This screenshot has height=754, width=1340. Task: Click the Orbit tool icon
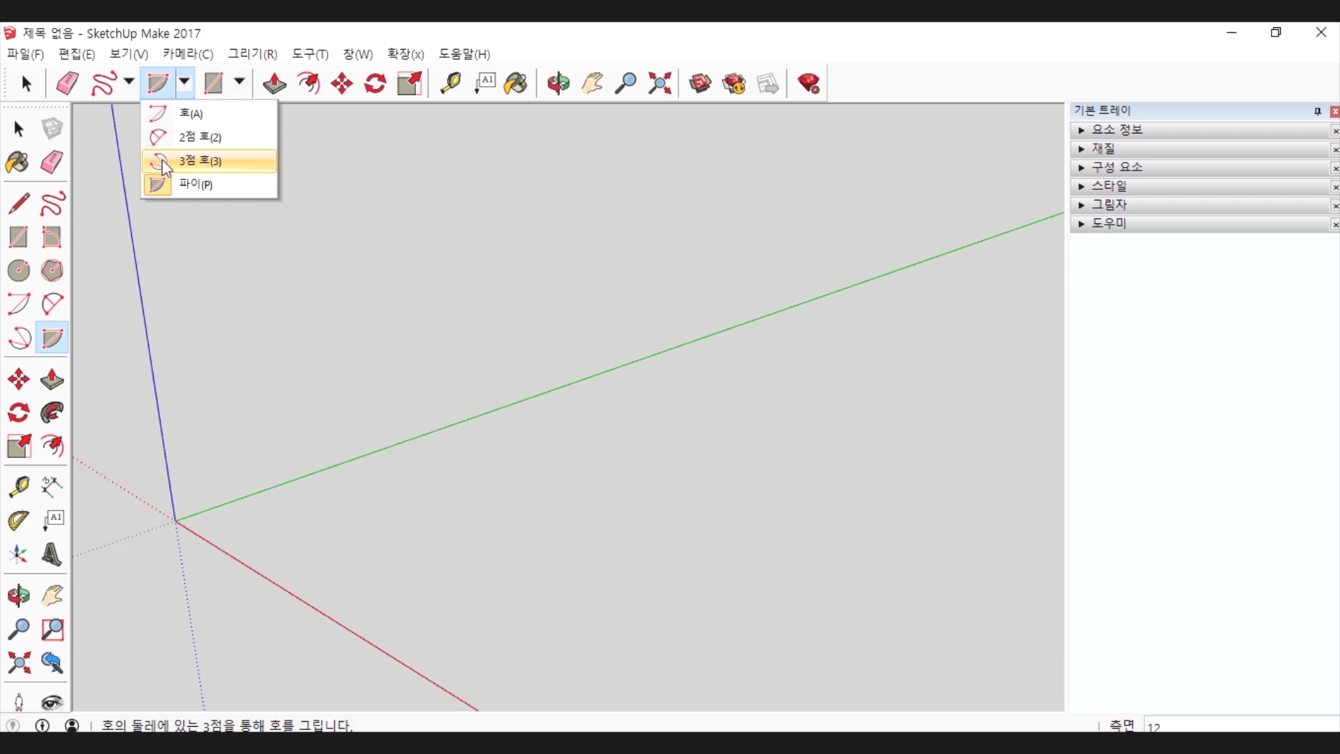(558, 84)
